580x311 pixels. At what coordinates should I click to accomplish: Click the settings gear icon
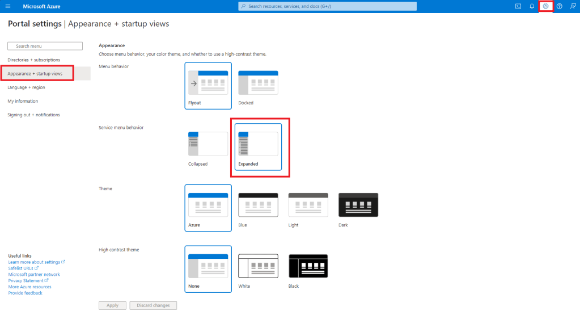point(545,6)
